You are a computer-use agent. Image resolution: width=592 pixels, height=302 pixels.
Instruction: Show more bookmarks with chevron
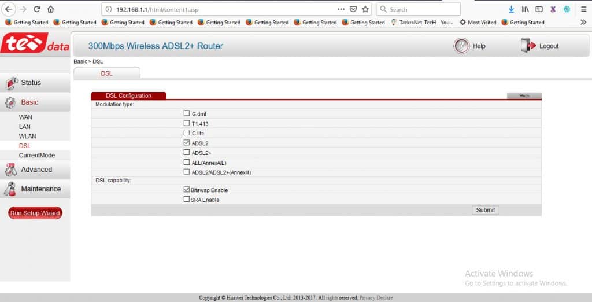tap(583, 23)
